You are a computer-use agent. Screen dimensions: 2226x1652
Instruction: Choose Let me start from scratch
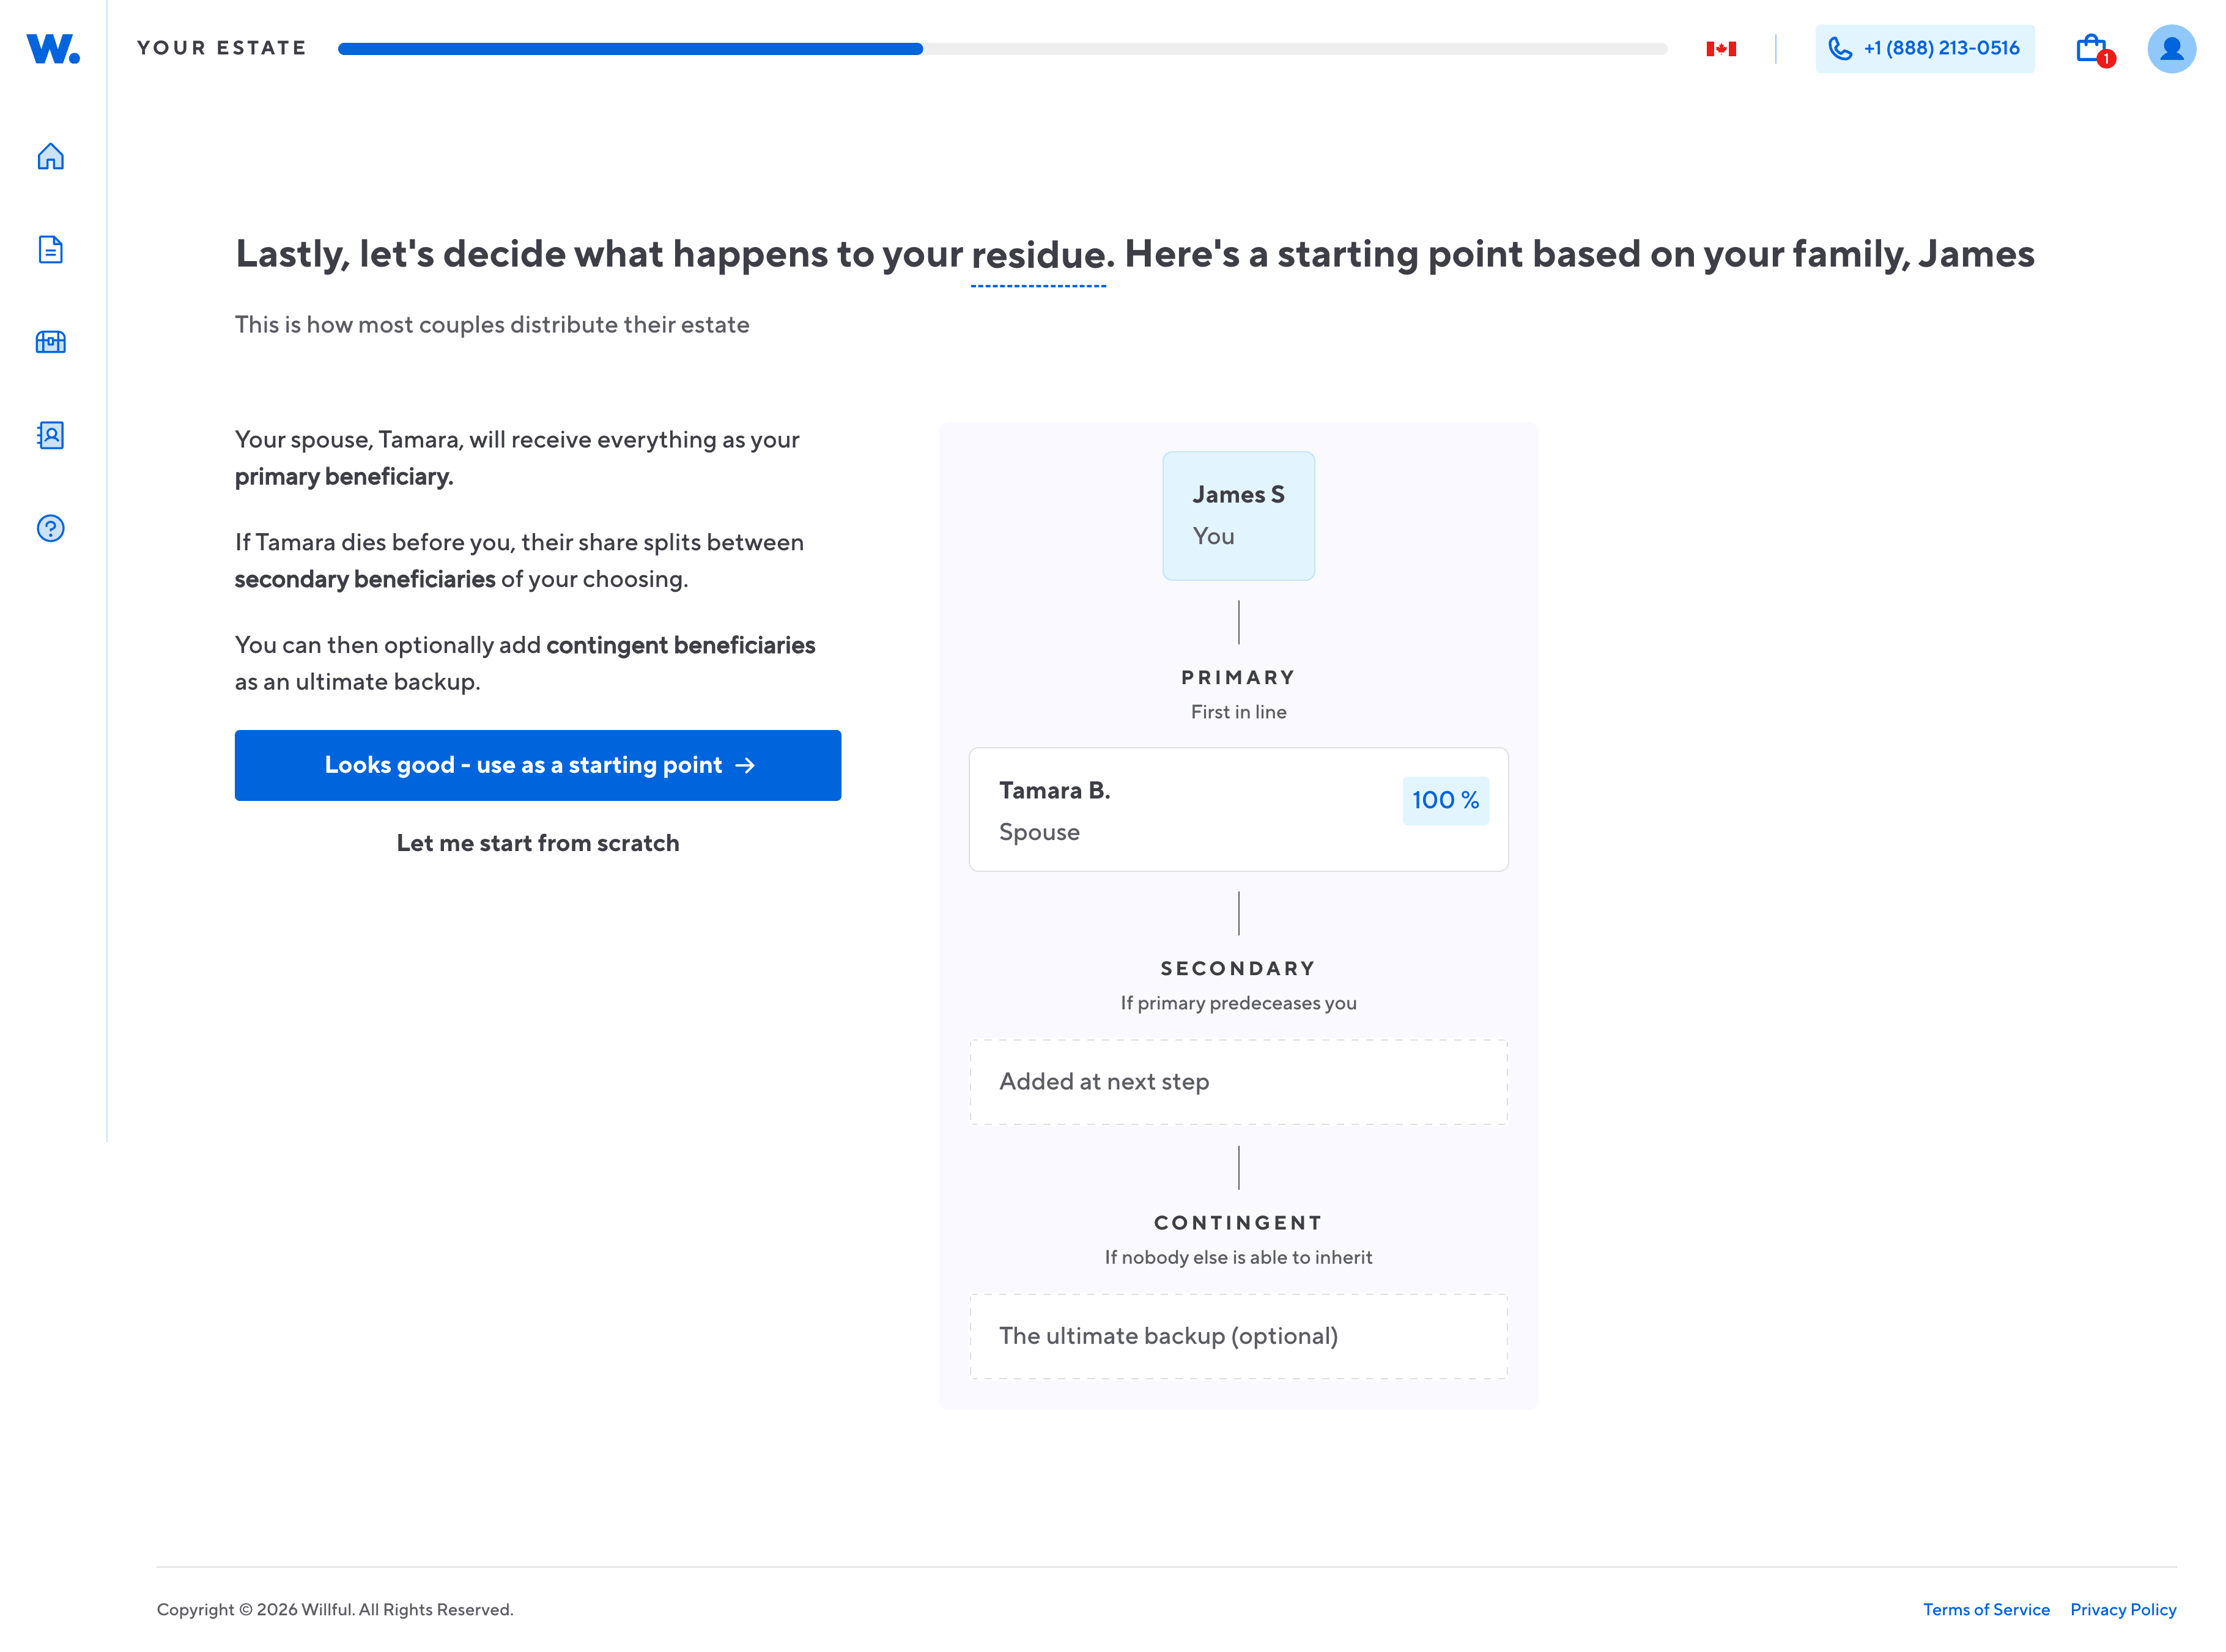point(538,844)
